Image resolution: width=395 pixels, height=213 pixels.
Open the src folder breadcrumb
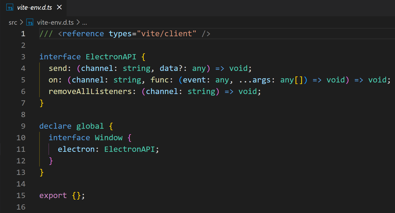coord(13,23)
